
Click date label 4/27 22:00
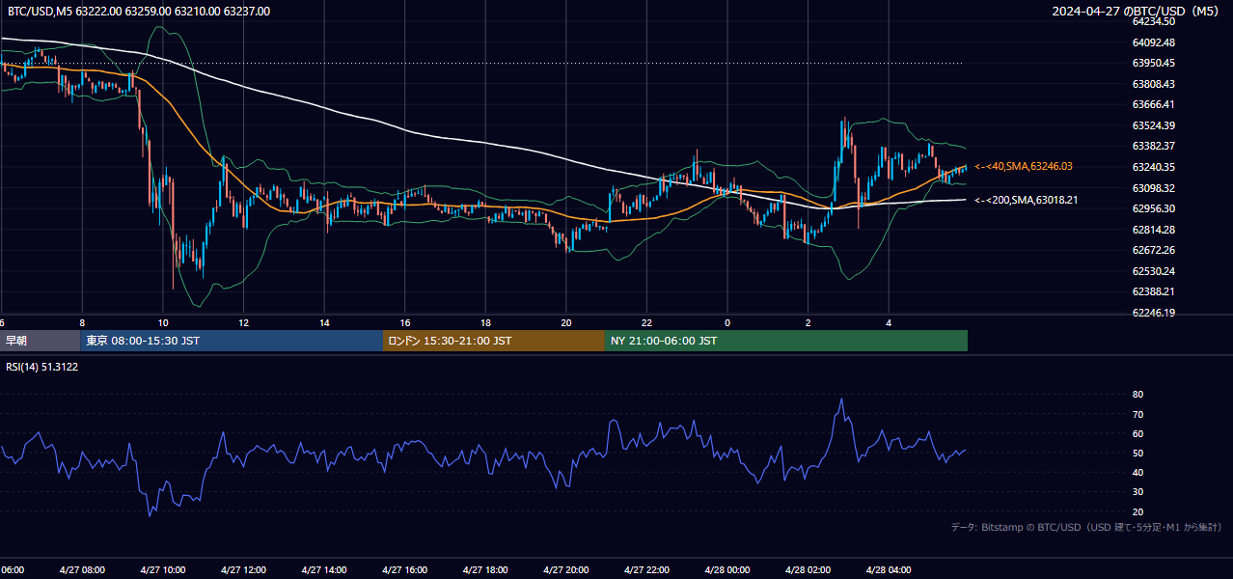(x=646, y=569)
